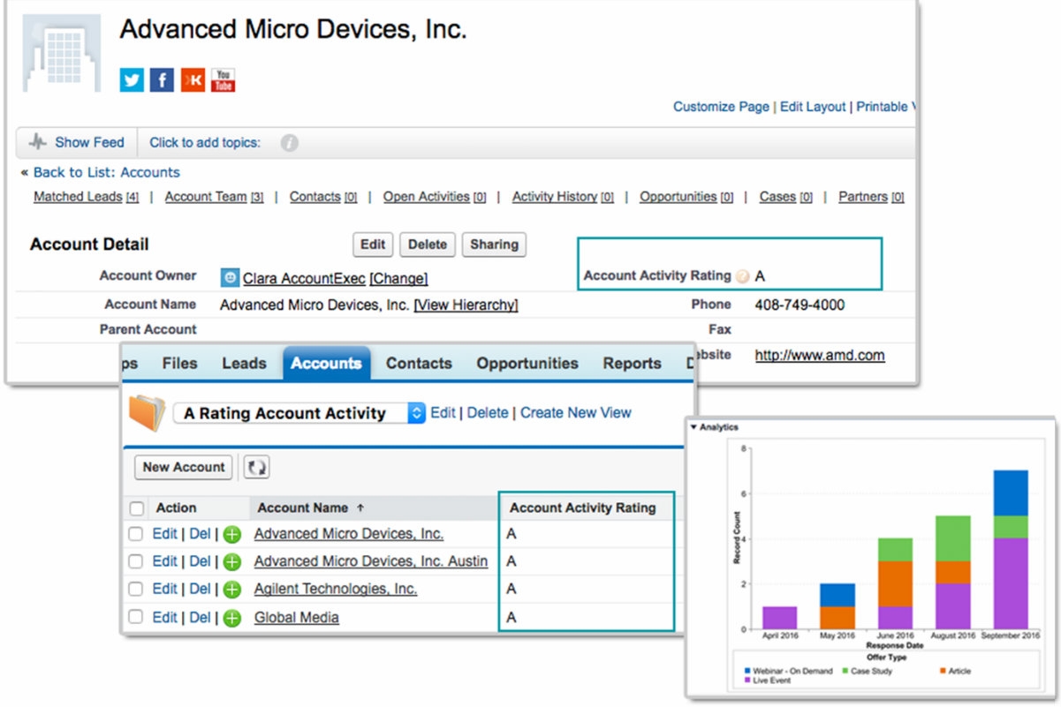Go back to list: Accounts
The image size is (1061, 707).
pos(106,172)
